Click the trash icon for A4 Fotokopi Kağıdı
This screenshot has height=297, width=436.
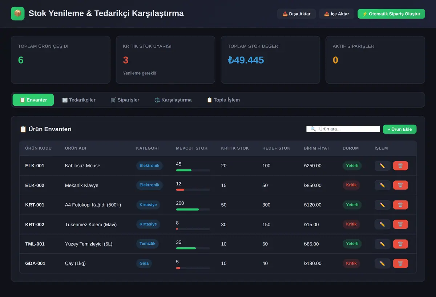point(400,205)
